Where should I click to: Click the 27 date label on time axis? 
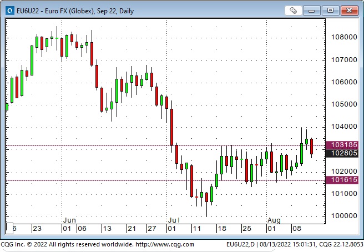(x=152, y=229)
